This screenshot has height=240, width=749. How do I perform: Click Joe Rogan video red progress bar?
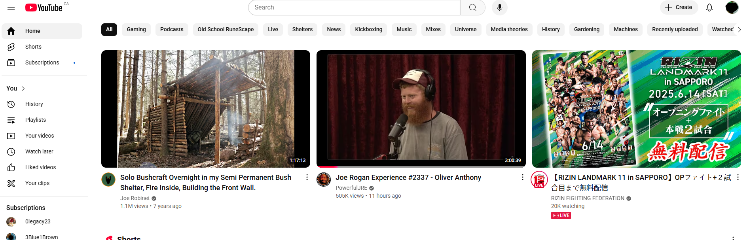coord(327,167)
